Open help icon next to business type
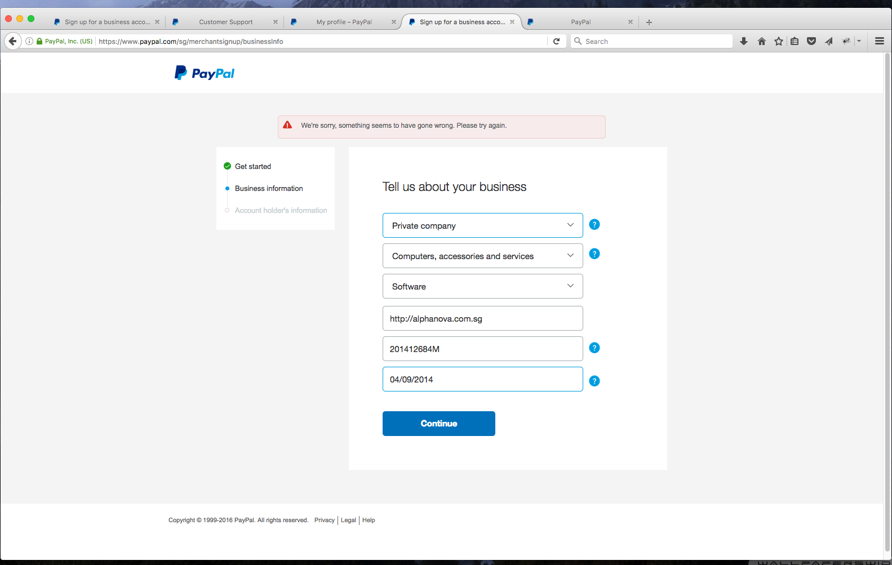 594,224
